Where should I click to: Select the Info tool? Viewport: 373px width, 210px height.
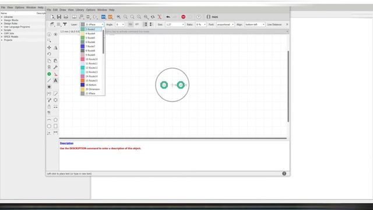coord(49,34)
